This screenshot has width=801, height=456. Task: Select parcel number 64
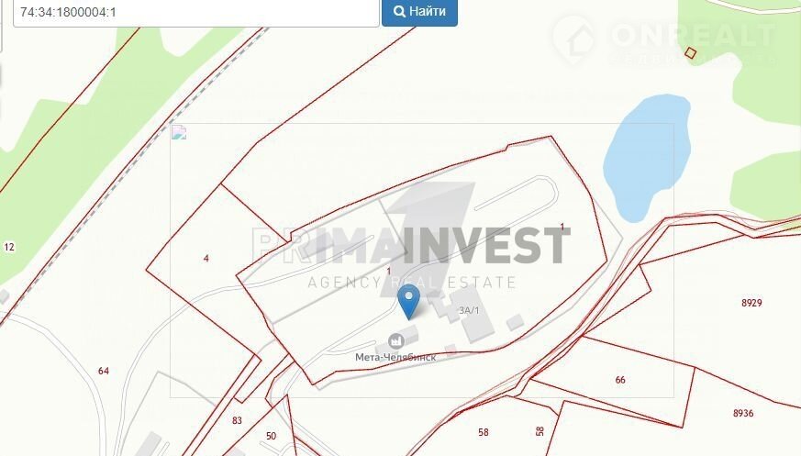coord(104,371)
